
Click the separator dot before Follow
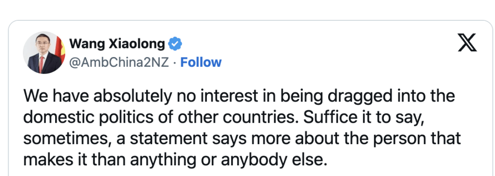(175, 62)
